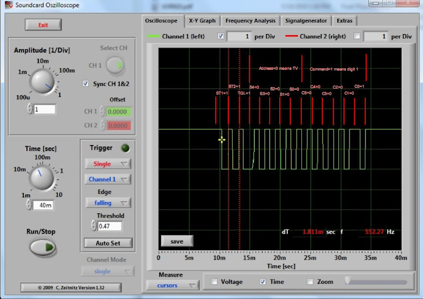The width and height of the screenshot is (423, 299).
Task: Open the Signalgenerator tab
Action: 306,21
